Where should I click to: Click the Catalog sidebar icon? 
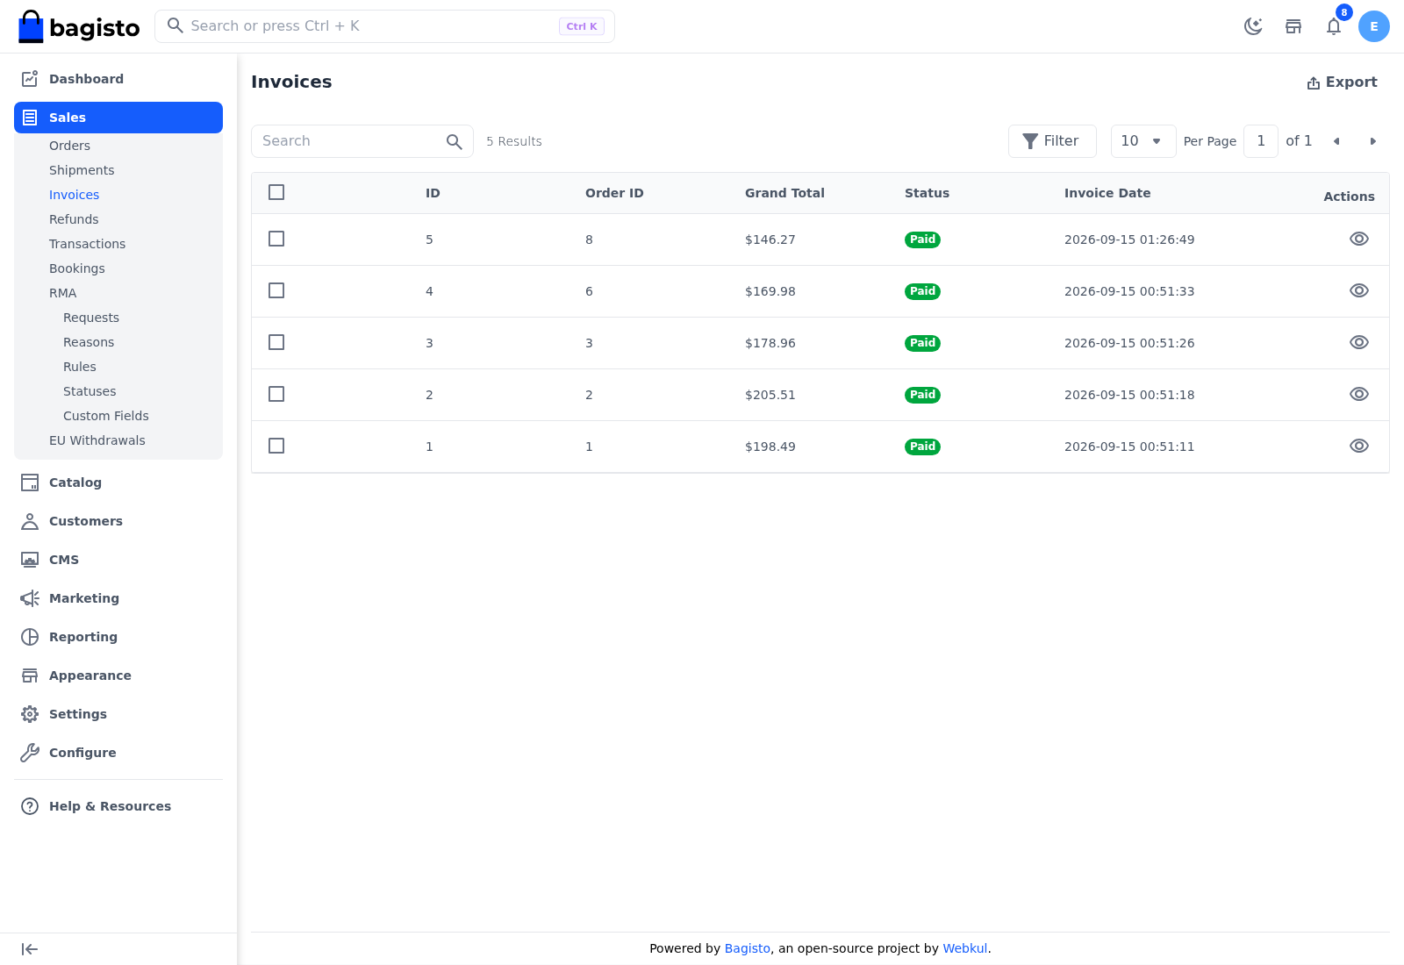pyautogui.click(x=30, y=482)
